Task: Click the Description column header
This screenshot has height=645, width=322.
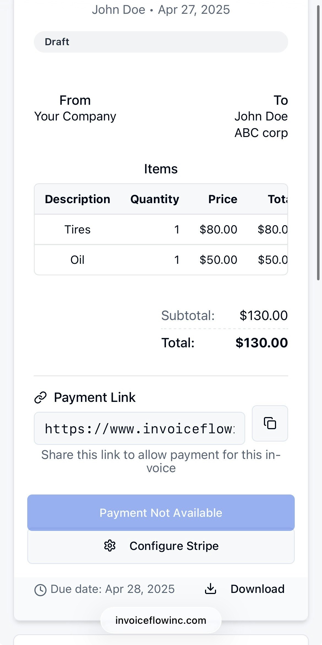Action: (78, 199)
